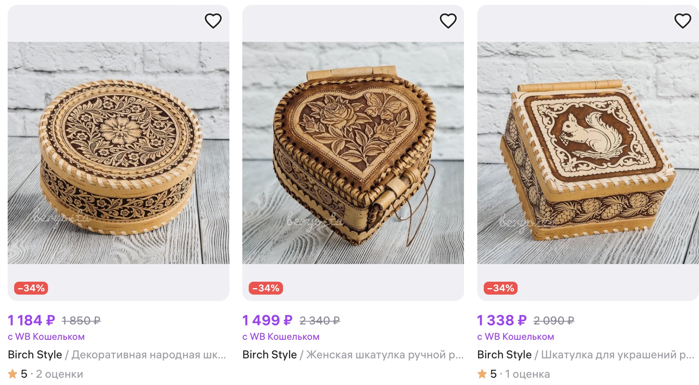This screenshot has width=699, height=385.
Task: Click the crossed-out 2 090 ₽ old price
Action: click(553, 321)
